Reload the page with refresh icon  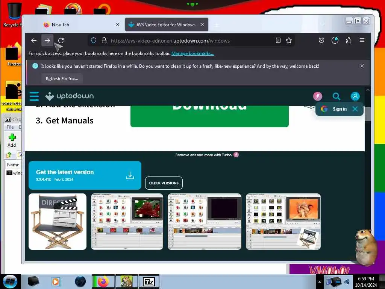61,41
